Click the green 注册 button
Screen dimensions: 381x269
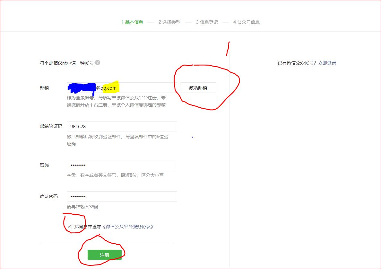(105, 255)
